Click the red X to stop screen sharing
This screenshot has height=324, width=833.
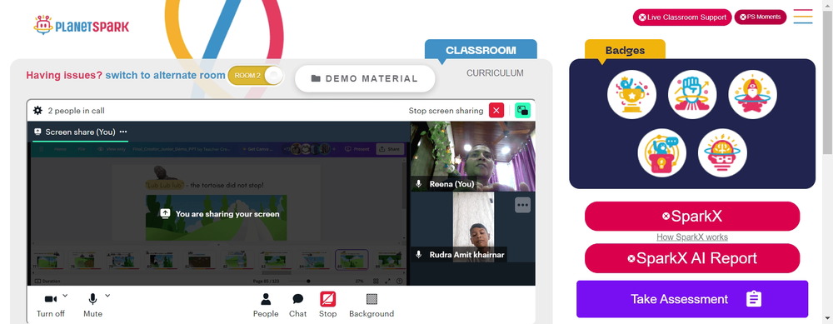496,111
